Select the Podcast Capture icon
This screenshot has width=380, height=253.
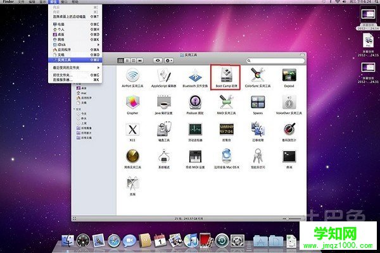tap(195, 102)
